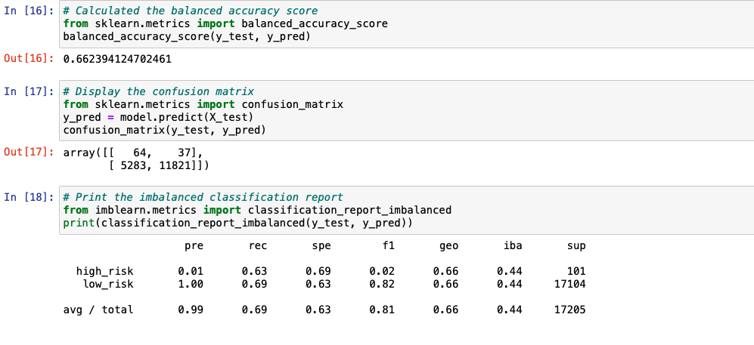Click the 'high_risk' row label

105,272
